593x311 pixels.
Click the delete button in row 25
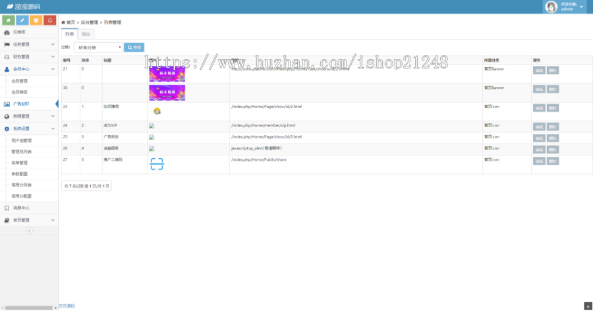coord(553,138)
